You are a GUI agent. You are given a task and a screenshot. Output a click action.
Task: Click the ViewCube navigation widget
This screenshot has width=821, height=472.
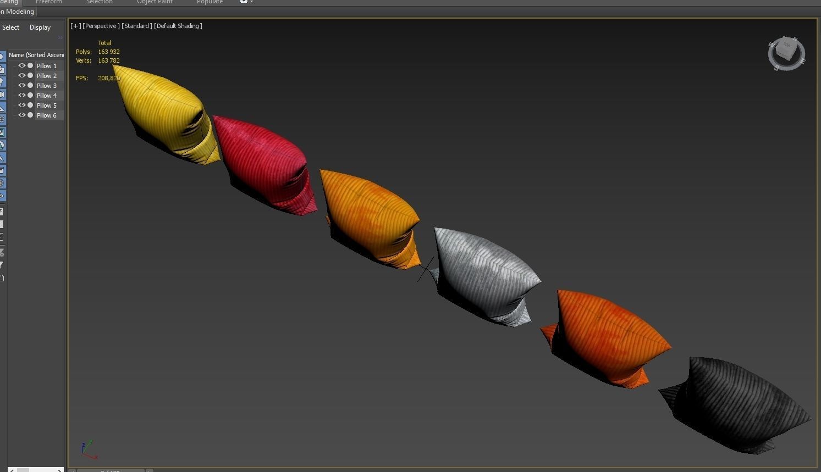click(x=786, y=53)
